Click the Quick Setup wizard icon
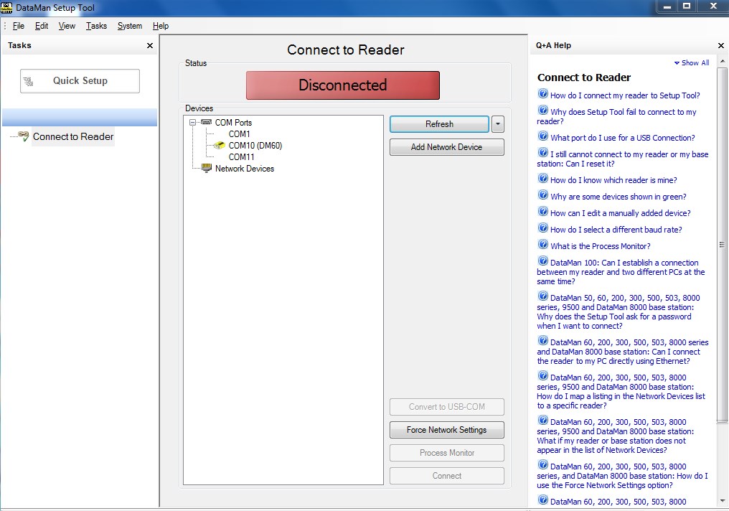 pos(29,82)
